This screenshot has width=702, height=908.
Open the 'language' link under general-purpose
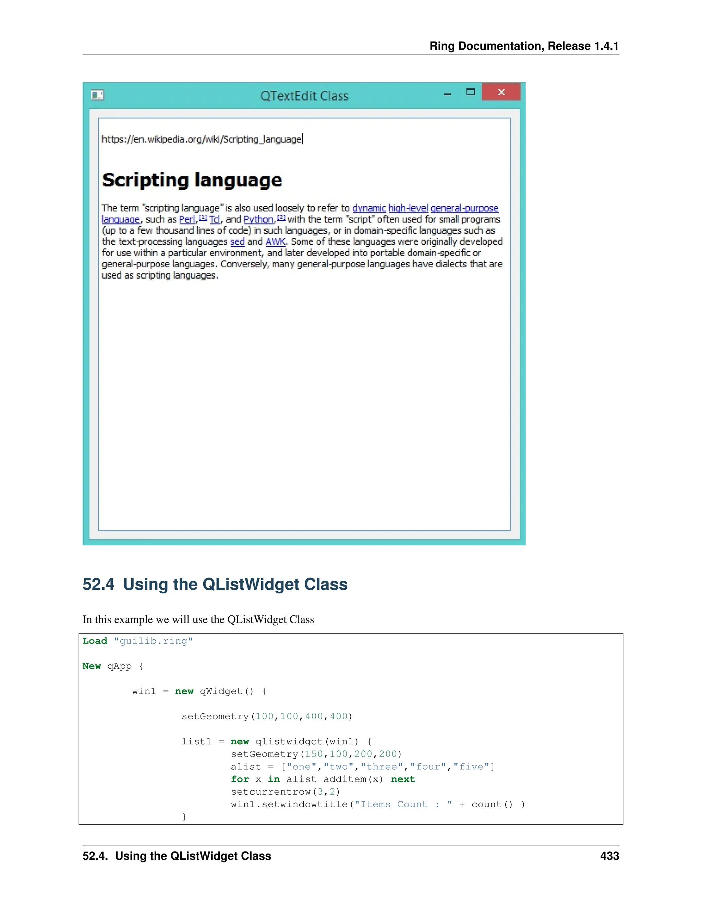pyautogui.click(x=121, y=220)
